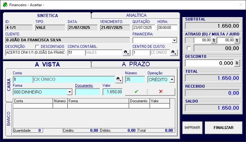Click the Caixa Conta code field
Image resolution: width=246 pixels, height=142 pixels.
coord(23,80)
